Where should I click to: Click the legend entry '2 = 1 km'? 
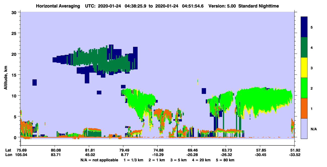157,160
